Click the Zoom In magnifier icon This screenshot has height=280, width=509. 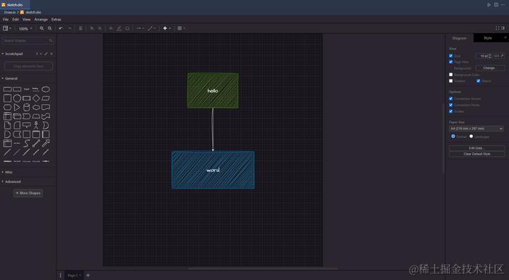point(42,28)
